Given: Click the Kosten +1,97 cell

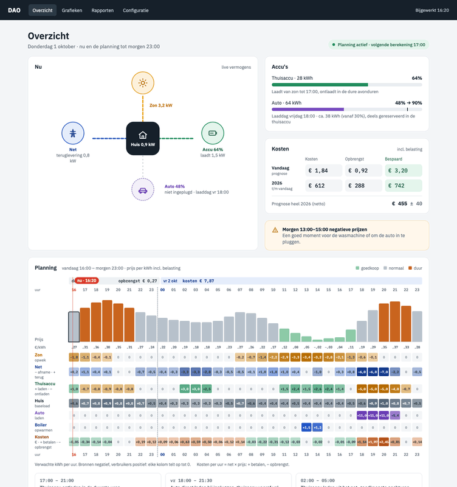Looking at the screenshot, I should click(x=373, y=442).
